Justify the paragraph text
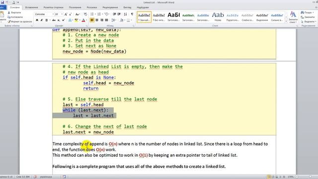Image resolution: width=318 pixels, height=179 pixels. [106, 20]
